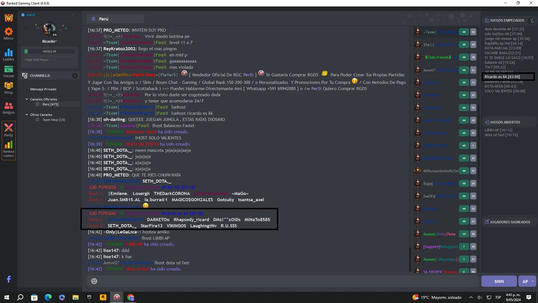538x303 pixels.
Task: Select the Team Mvp [15] channel
Action: pyautogui.click(x=54, y=120)
